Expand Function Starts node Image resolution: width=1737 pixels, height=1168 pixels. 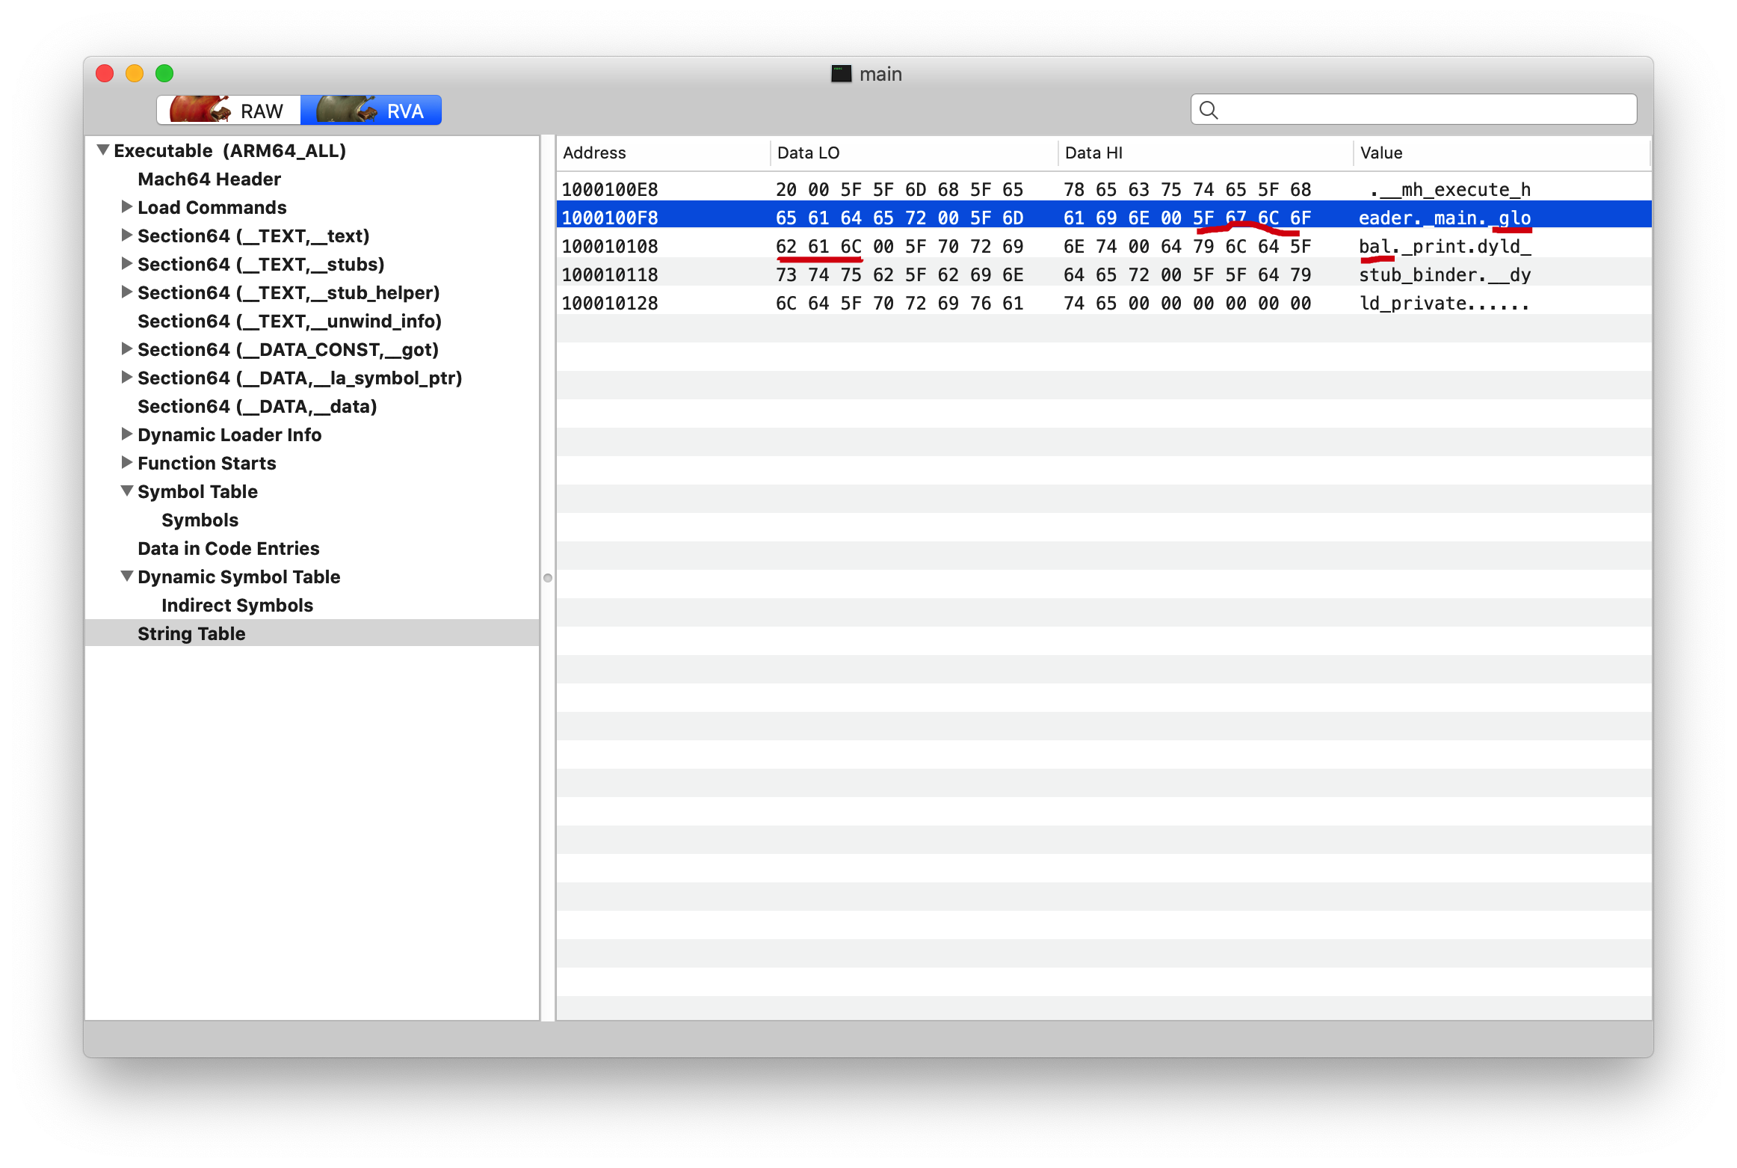click(126, 462)
